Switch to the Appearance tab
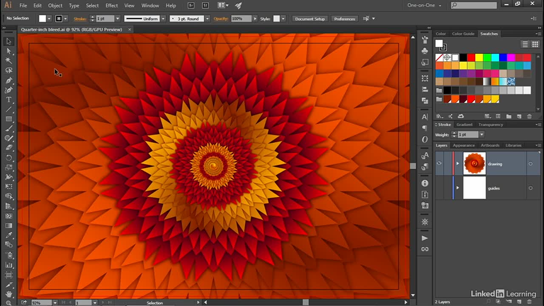 [464, 145]
